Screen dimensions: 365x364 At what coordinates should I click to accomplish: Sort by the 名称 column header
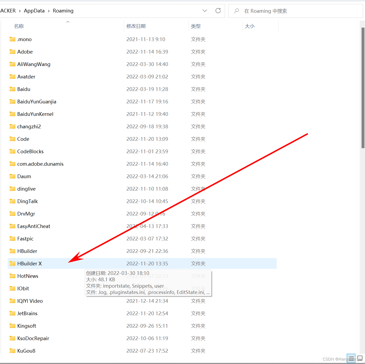click(19, 26)
